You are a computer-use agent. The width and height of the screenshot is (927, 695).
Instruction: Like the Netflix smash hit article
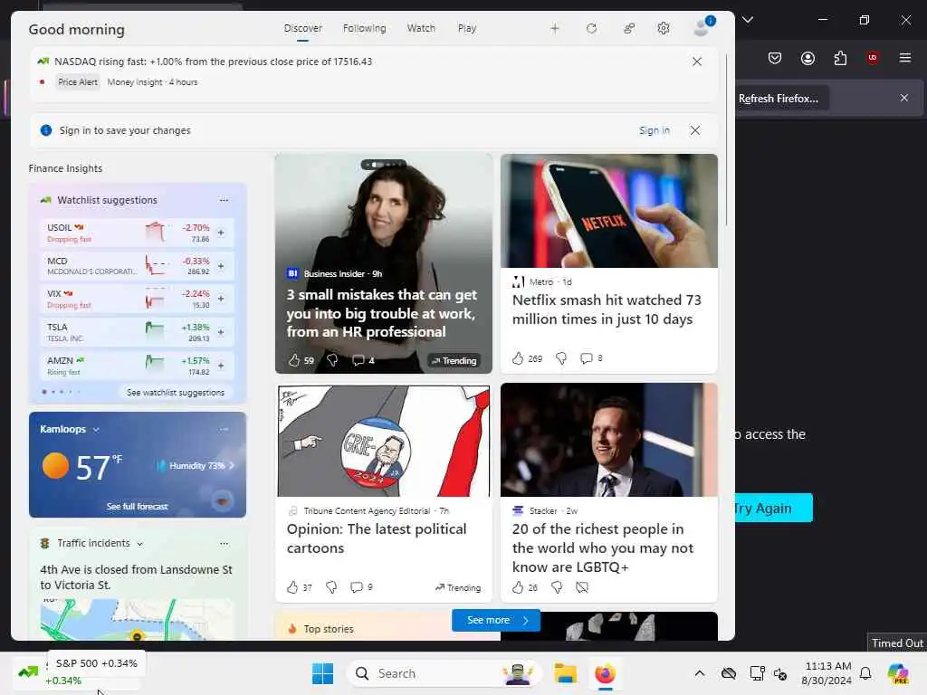[518, 358]
